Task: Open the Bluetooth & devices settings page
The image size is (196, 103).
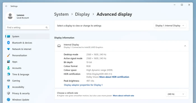Action: [27, 43]
